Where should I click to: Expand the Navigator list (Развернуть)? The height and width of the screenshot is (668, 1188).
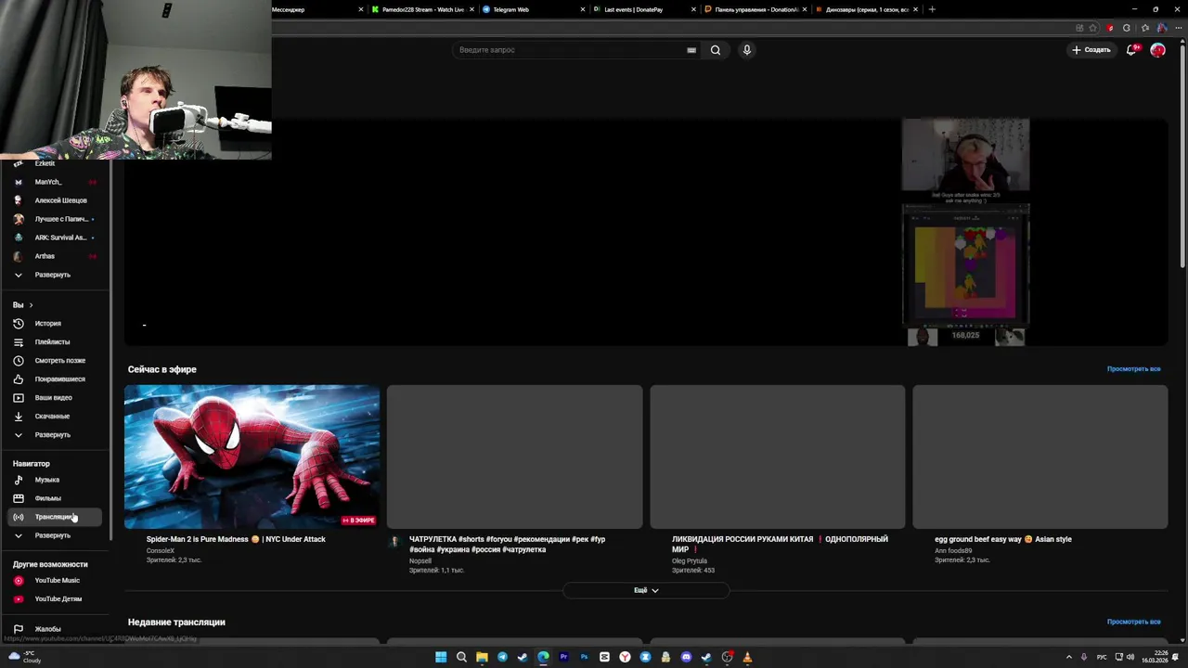(x=56, y=535)
